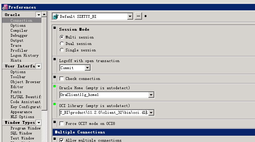Open the Default SZETYY_BI preference set dropdown
This screenshot has width=255, height=142.
point(130,16)
